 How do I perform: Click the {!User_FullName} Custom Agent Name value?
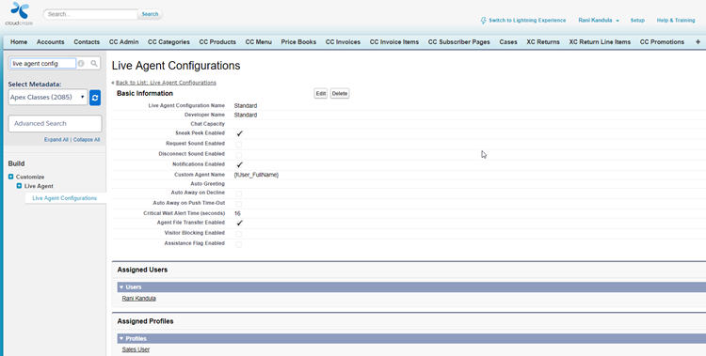256,175
